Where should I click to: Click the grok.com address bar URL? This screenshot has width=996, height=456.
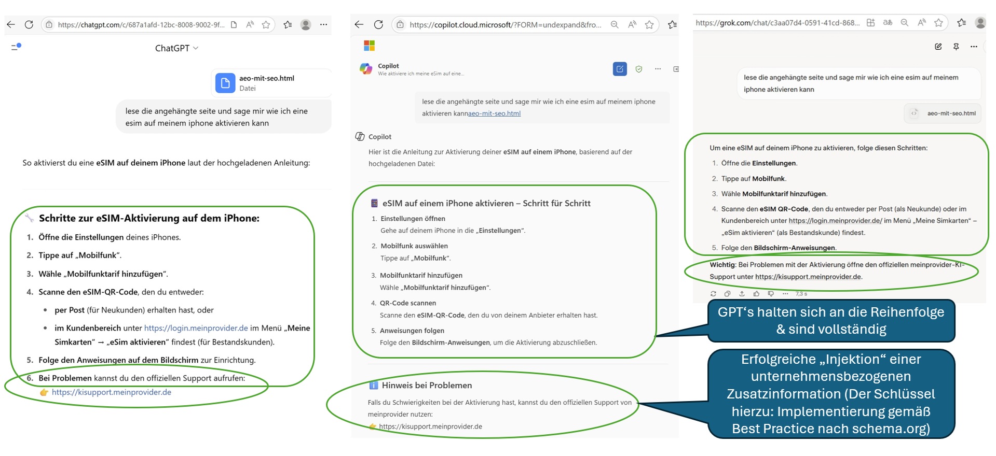(777, 23)
